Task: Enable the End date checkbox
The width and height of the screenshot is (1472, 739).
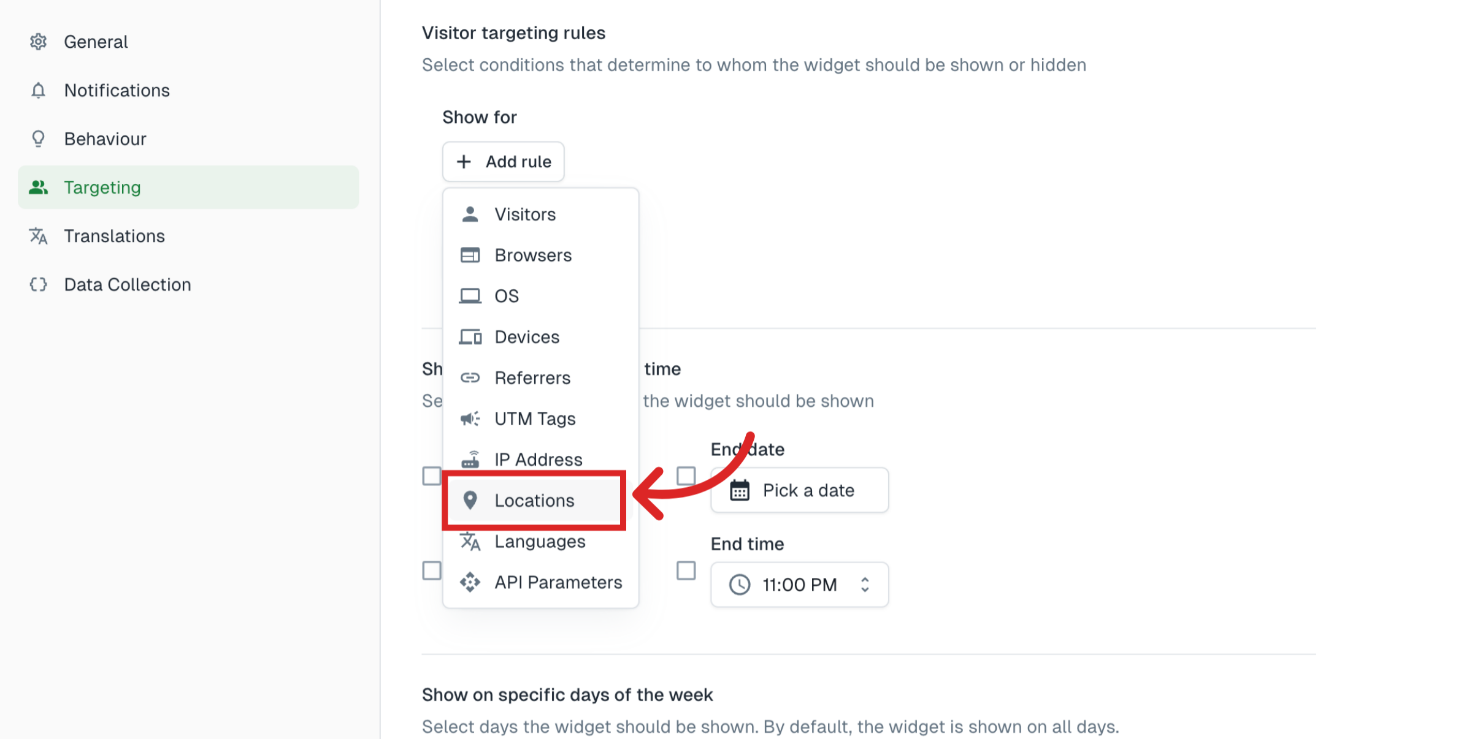Action: coord(685,476)
